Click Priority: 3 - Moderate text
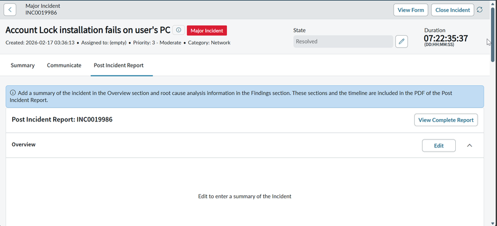 (157, 43)
